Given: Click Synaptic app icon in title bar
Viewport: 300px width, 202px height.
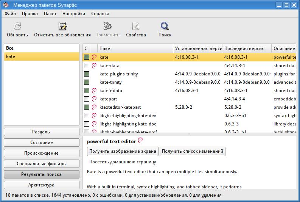Looking at the screenshot, I should (x=6, y=5).
